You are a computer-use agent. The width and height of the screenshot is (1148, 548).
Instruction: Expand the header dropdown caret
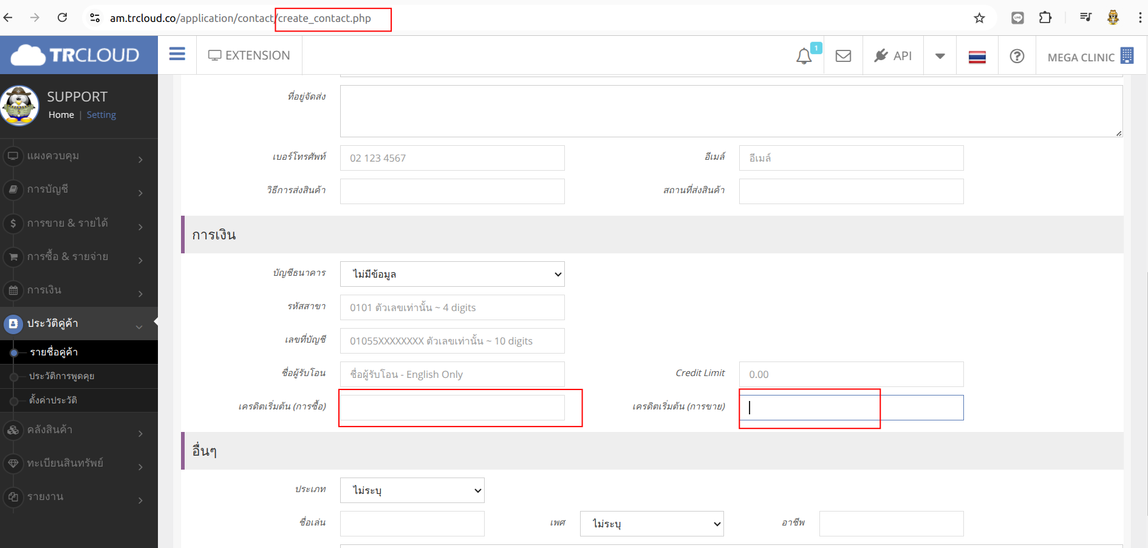pyautogui.click(x=940, y=56)
